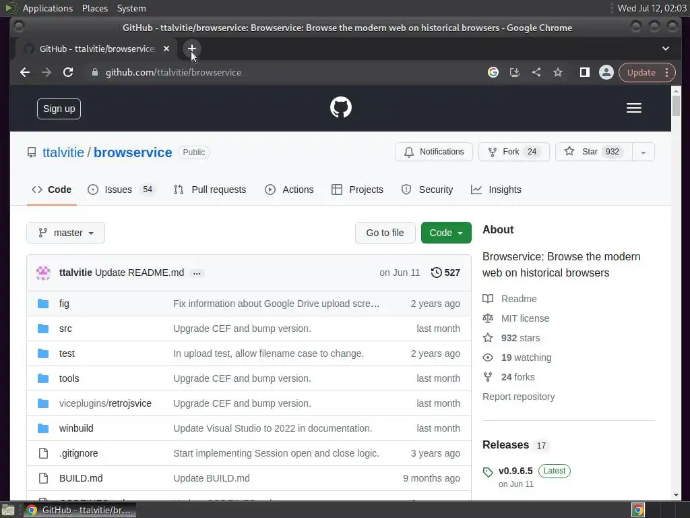Open the Pull requests tab

[x=210, y=190]
